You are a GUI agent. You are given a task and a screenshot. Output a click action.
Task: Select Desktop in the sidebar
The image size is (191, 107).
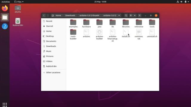click(54, 36)
